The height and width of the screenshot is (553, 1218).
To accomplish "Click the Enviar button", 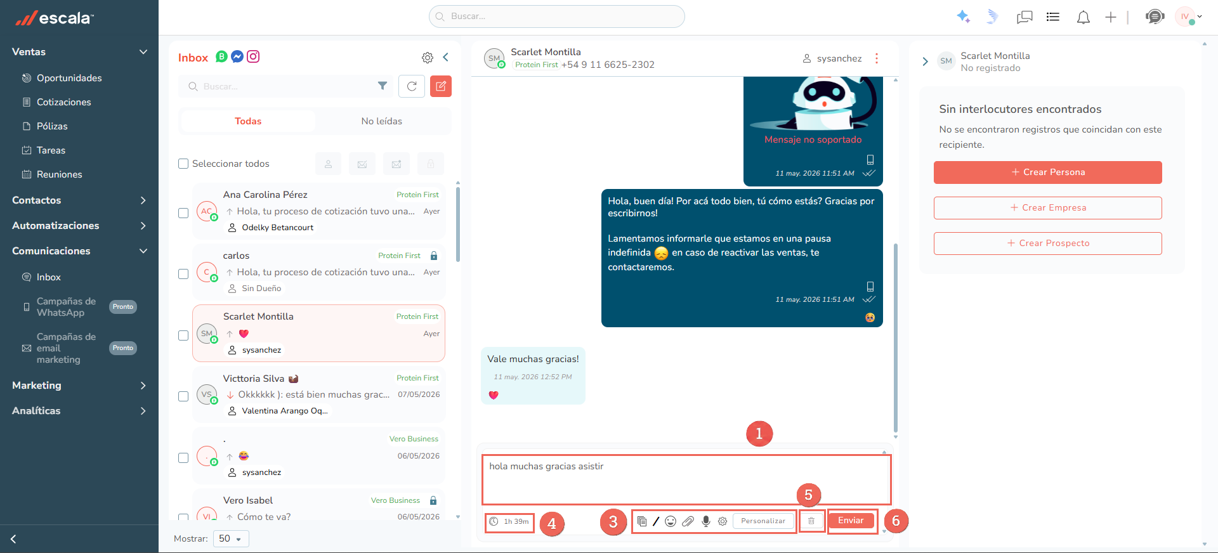I will point(851,521).
